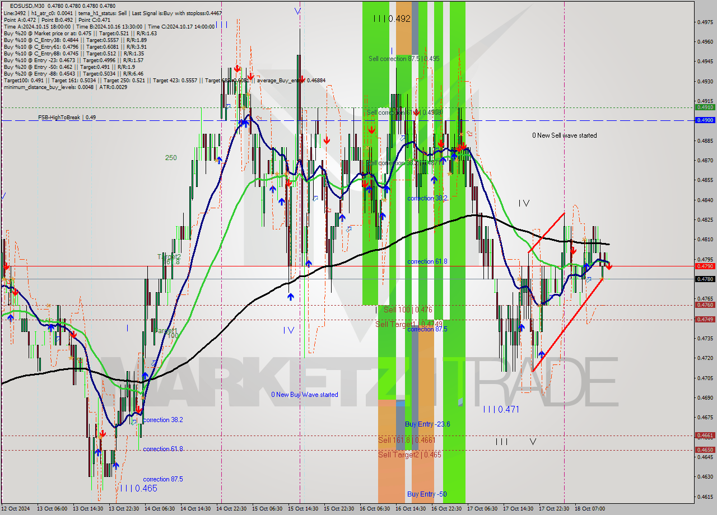Click the '14 Oct 22:30' time label
The image size is (717, 515).
231,509
